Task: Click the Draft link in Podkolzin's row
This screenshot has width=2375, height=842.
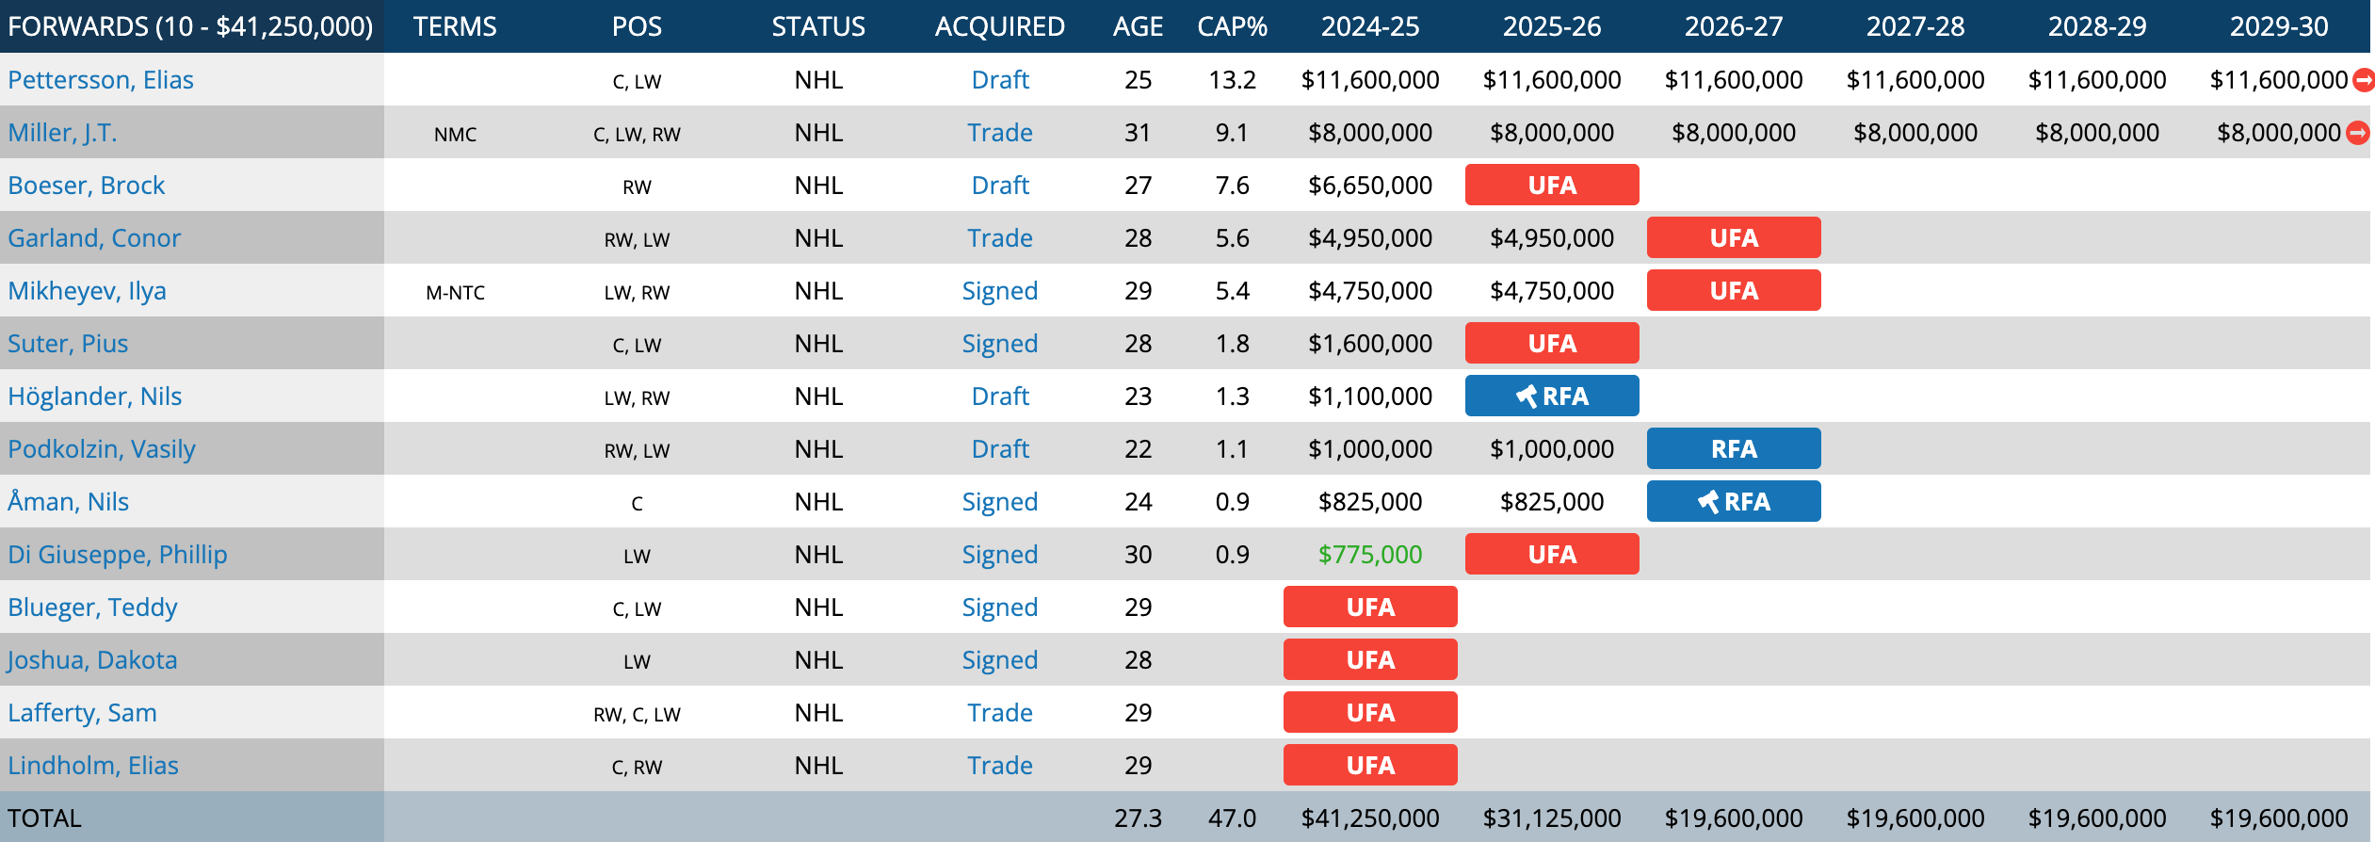Action: point(999,449)
